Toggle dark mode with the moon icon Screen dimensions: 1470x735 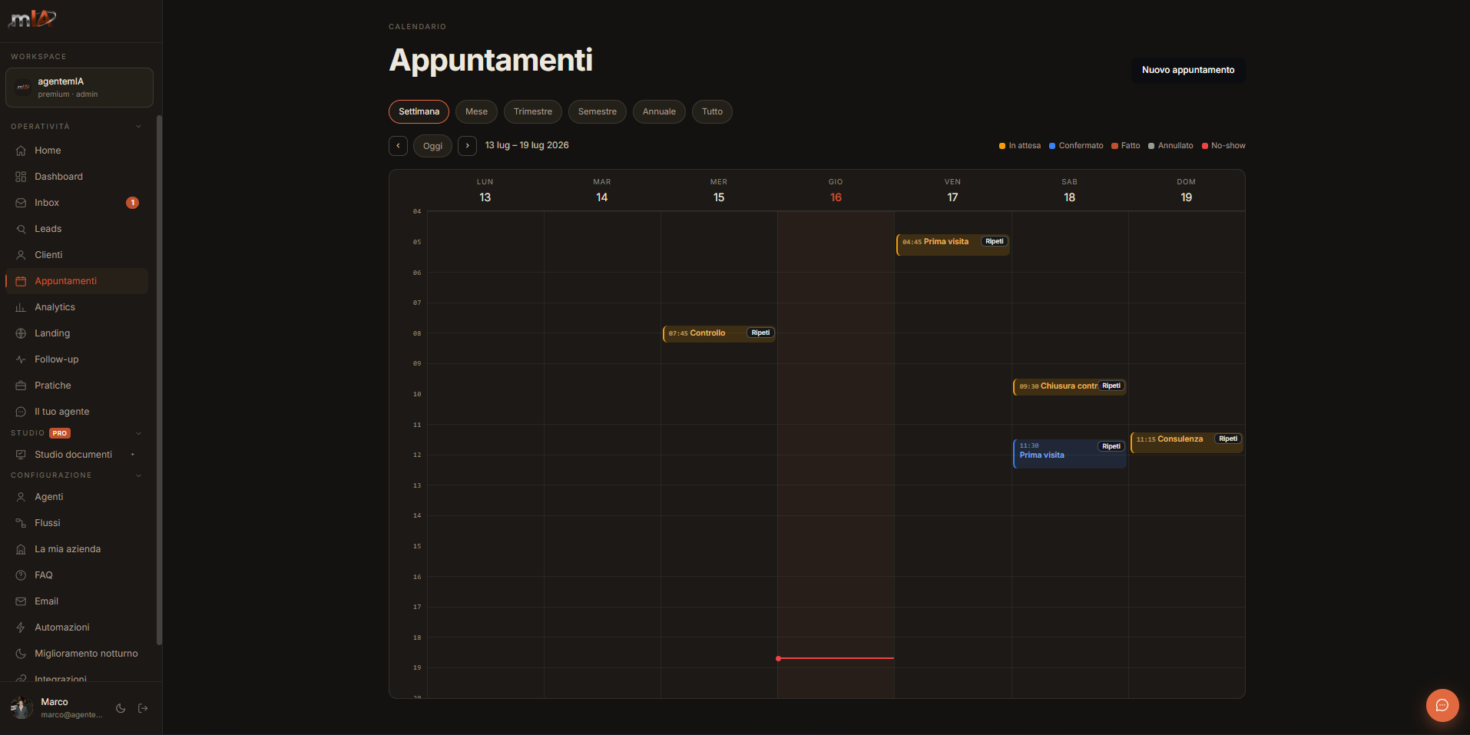point(121,708)
